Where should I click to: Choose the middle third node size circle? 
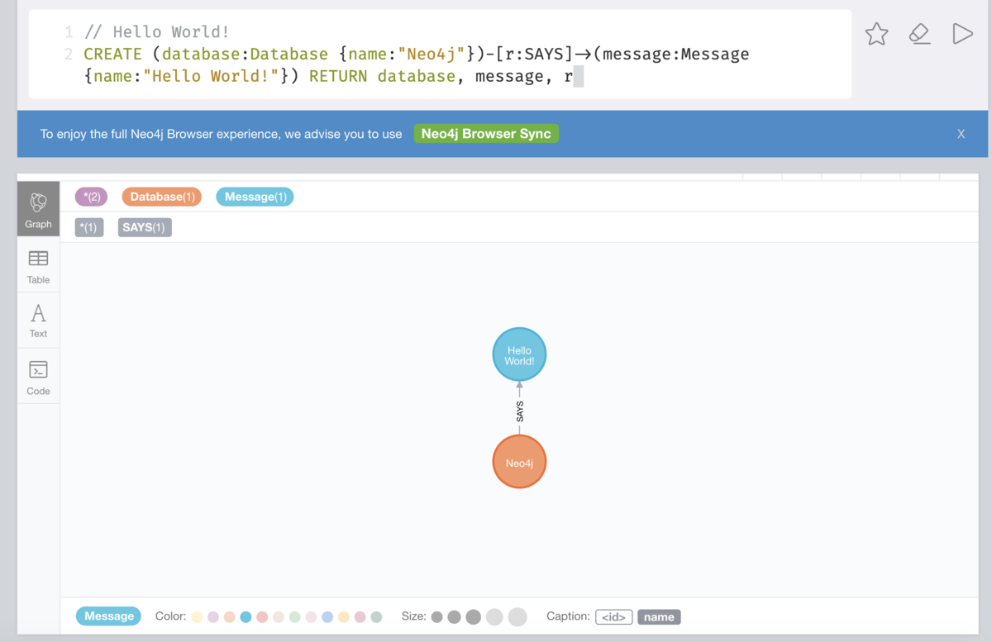[x=473, y=617]
